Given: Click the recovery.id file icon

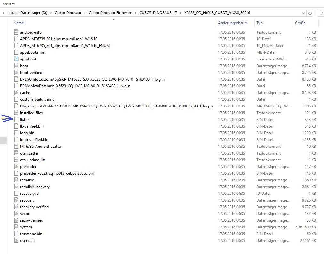Looking at the screenshot, I should 16,193.
